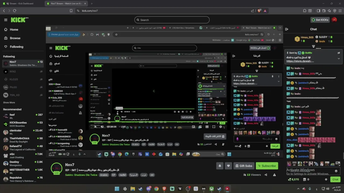
Task: Send message with Chat button
Action: (335, 179)
